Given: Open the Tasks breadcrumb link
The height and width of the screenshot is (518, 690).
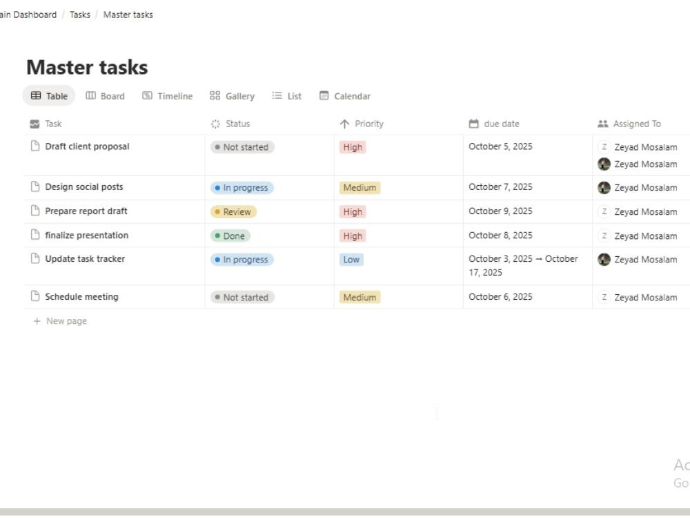Looking at the screenshot, I should pos(80,15).
